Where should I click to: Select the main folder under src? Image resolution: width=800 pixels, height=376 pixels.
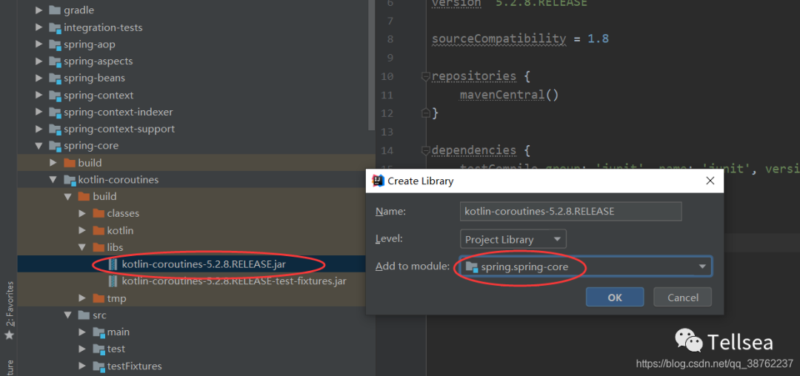coord(119,332)
